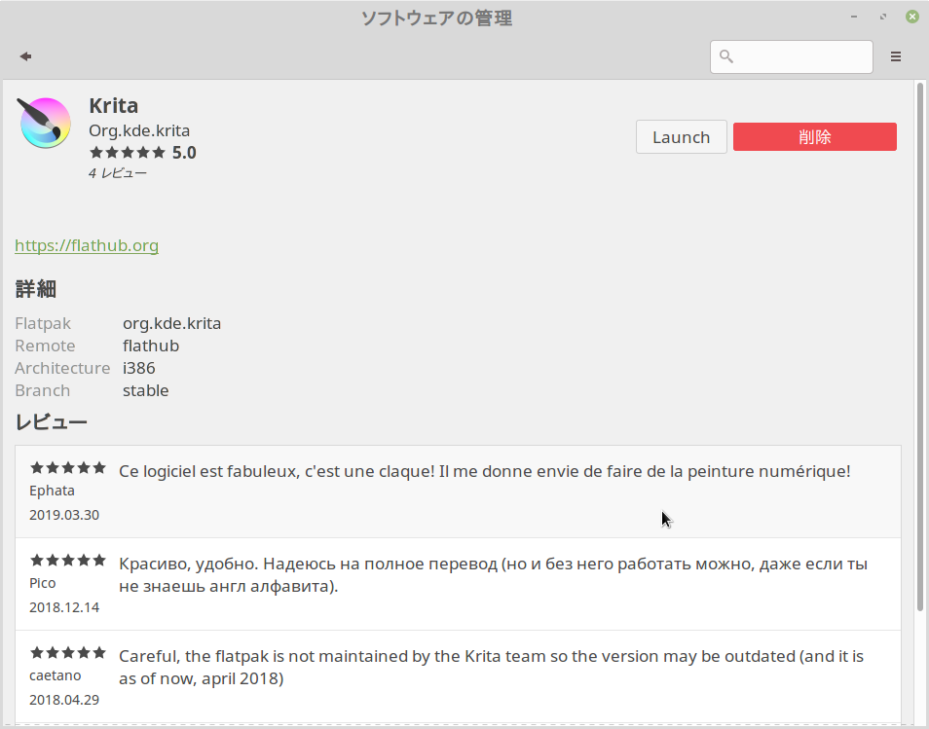
Task: Click the review date 2019.03.30
Action: (64, 515)
